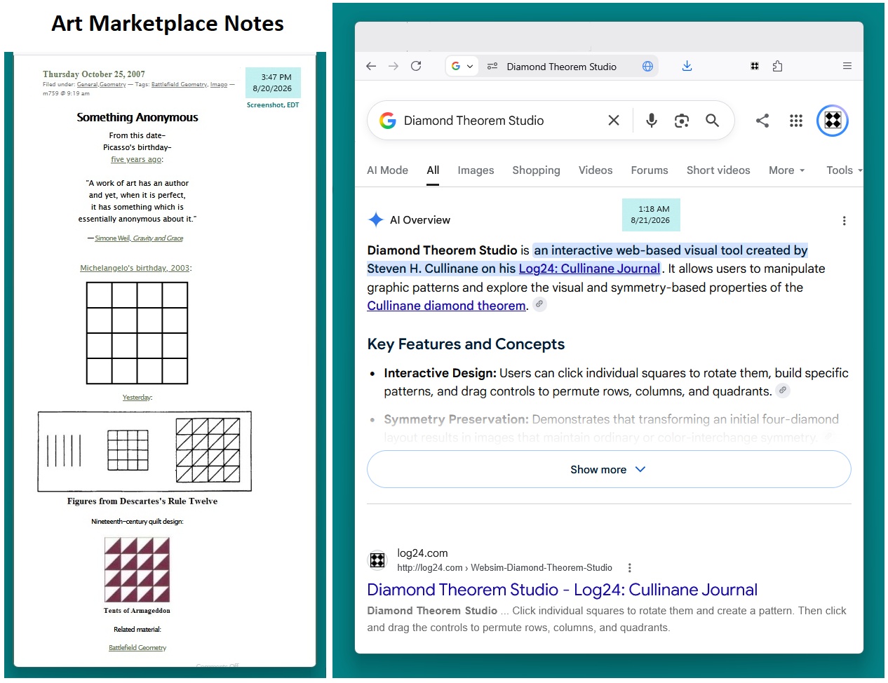This screenshot has width=888, height=683.
Task: Click the Art Marketplace Notes heading
Action: pyautogui.click(x=168, y=23)
